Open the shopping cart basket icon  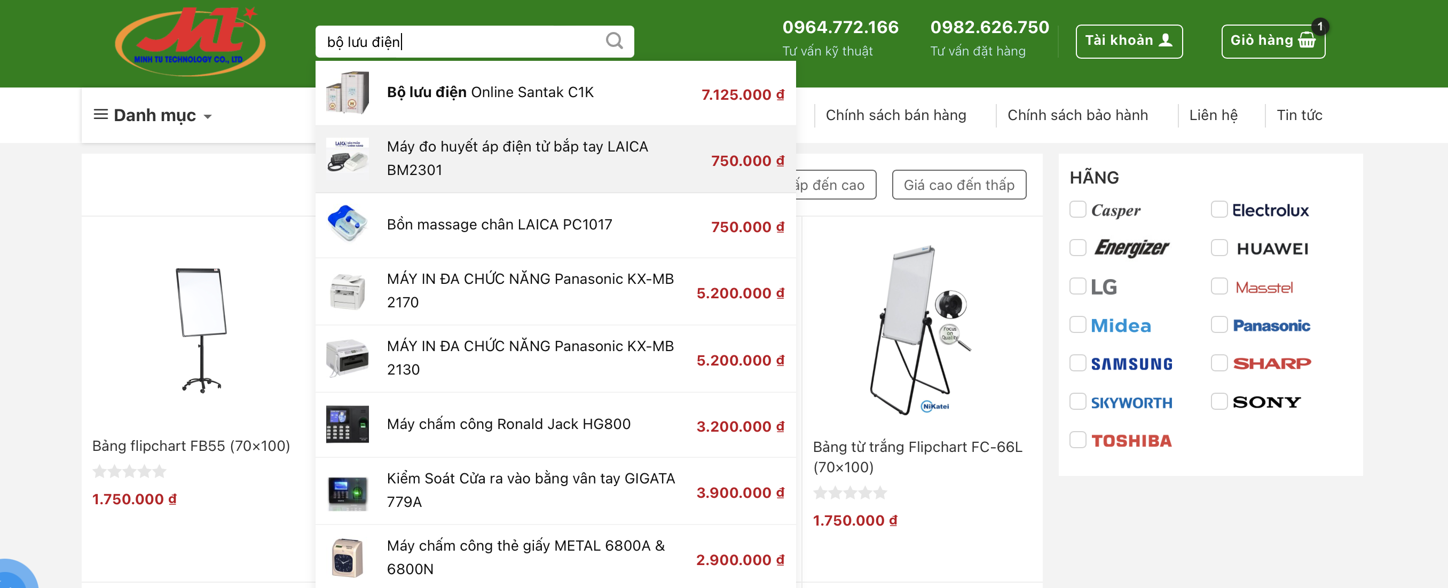pos(1307,41)
